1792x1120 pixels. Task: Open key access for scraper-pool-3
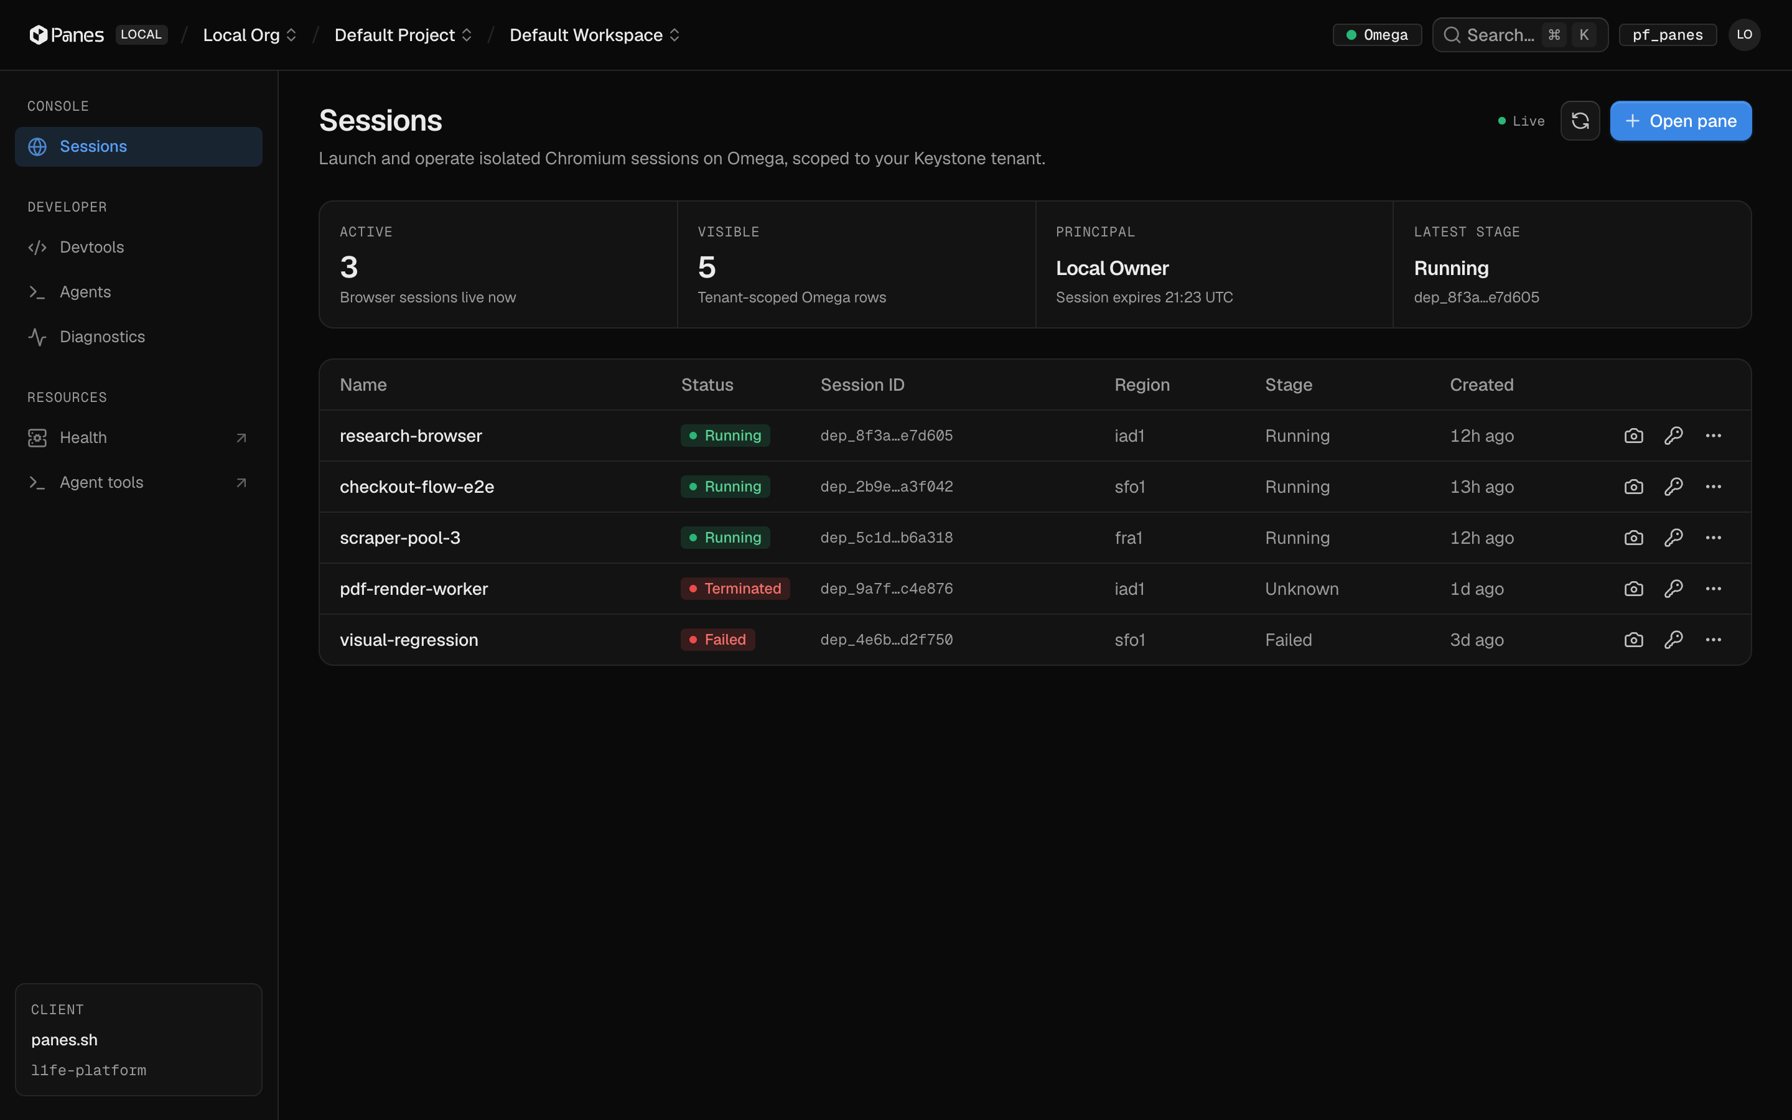1674,538
